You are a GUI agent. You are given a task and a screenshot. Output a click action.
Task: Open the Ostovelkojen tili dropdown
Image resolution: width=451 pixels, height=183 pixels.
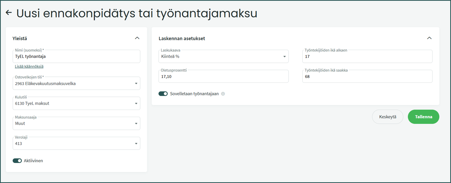(x=76, y=84)
